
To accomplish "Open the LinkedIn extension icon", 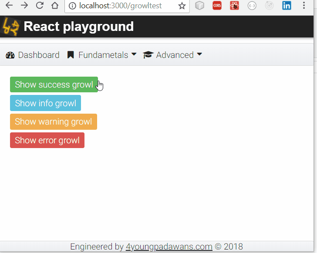I will click(x=287, y=6).
